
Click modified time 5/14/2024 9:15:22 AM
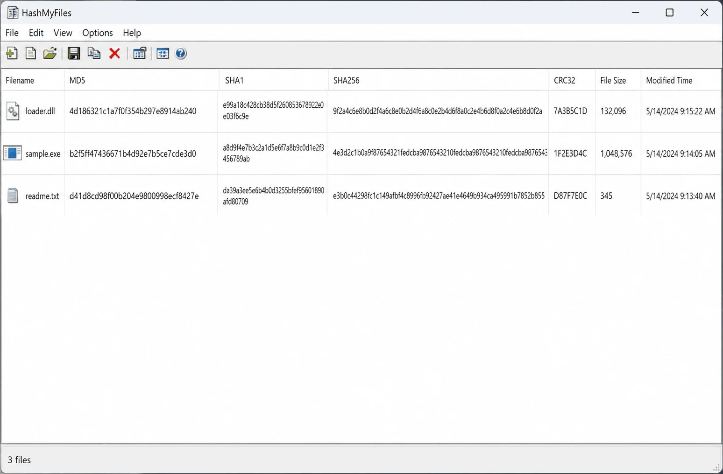(x=680, y=111)
